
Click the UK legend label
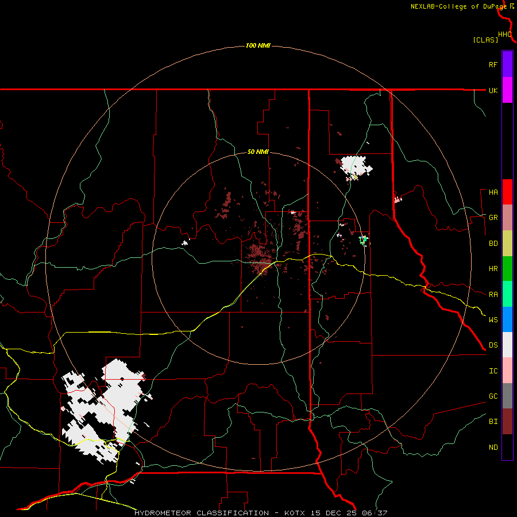[x=493, y=90]
